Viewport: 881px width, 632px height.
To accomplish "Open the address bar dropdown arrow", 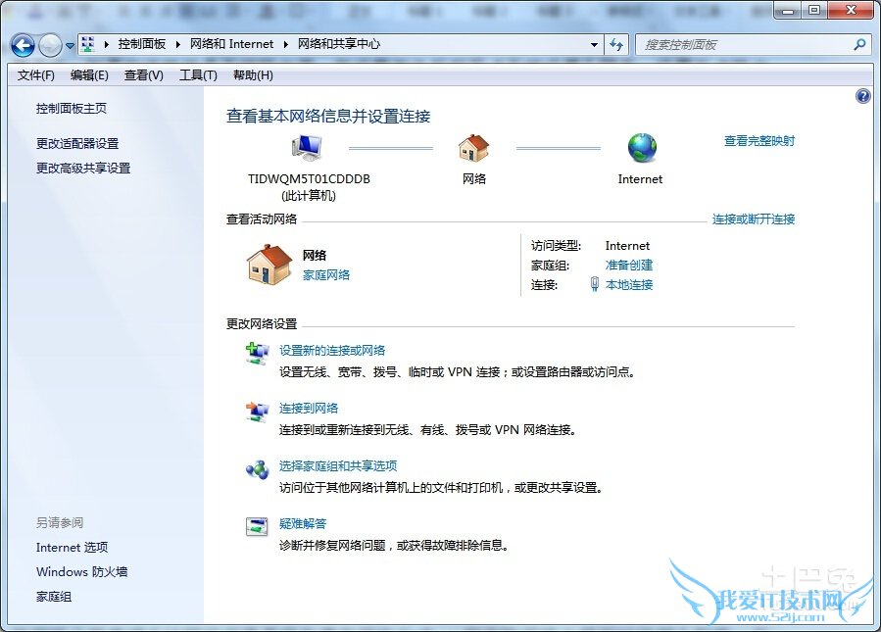I will 595,44.
